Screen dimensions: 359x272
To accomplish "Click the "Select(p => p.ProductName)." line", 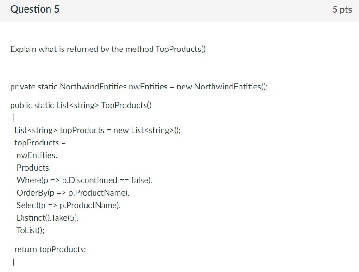I will coord(69,205).
